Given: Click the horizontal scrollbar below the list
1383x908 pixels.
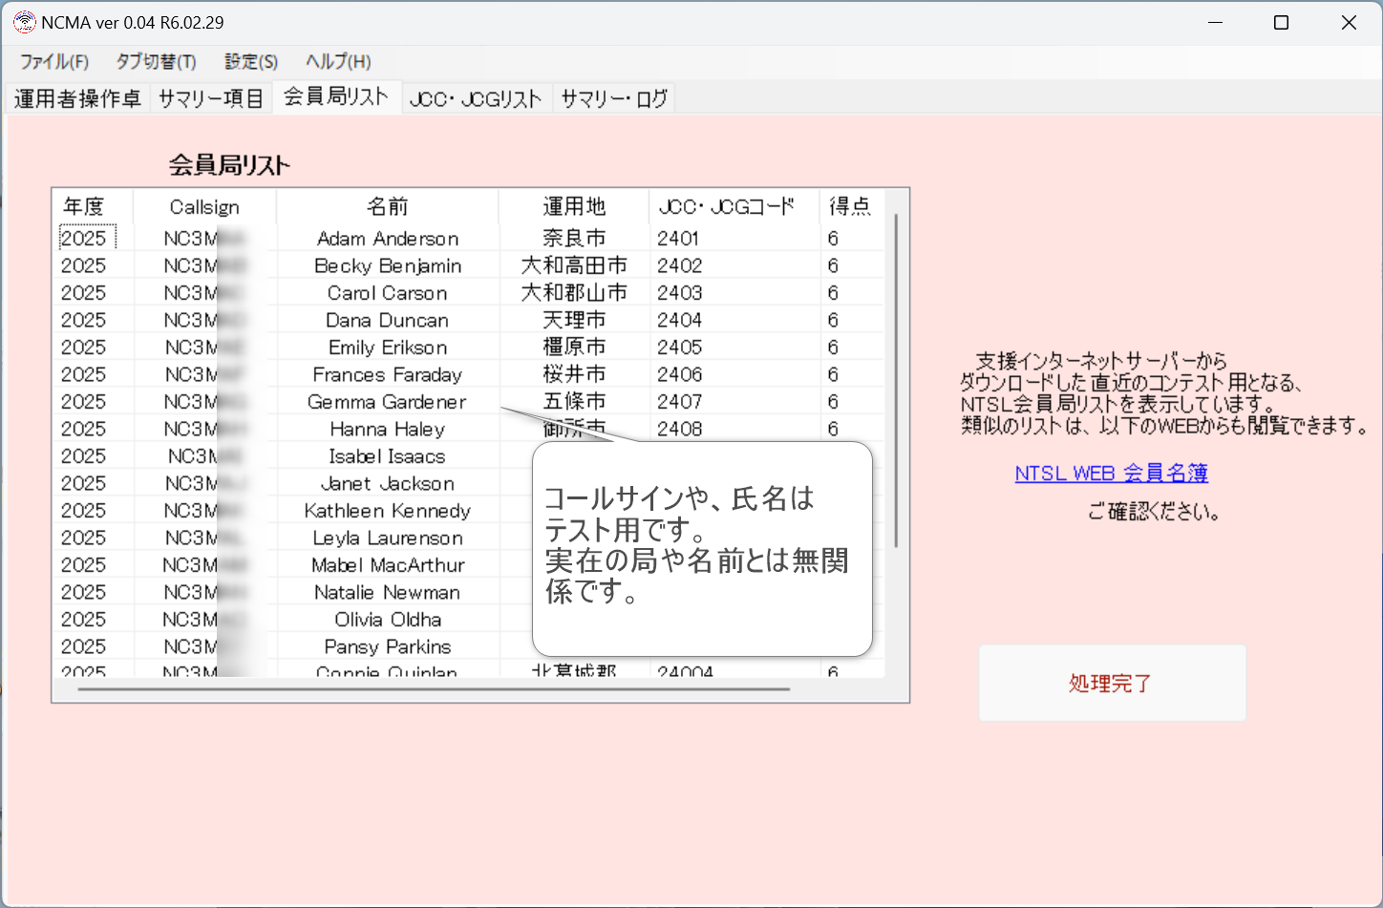Looking at the screenshot, I should point(434,688).
